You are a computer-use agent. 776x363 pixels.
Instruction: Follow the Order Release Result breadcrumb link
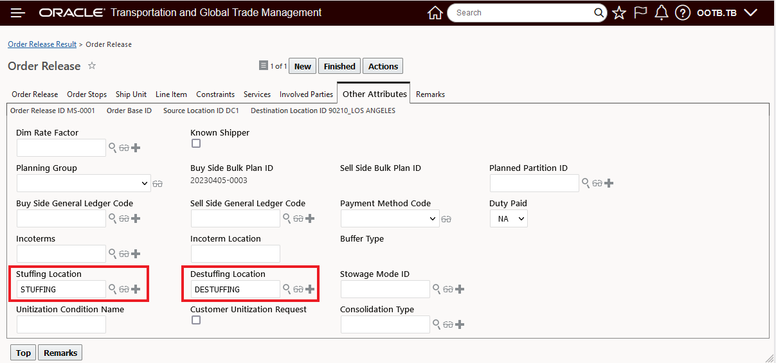click(42, 44)
